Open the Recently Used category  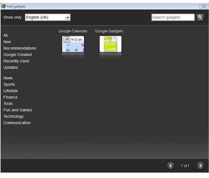(x=16, y=61)
